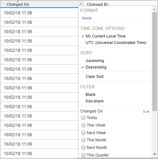This screenshot has width=158, height=159.
Task: Choose My Current Local Time option
Action: [105, 36]
